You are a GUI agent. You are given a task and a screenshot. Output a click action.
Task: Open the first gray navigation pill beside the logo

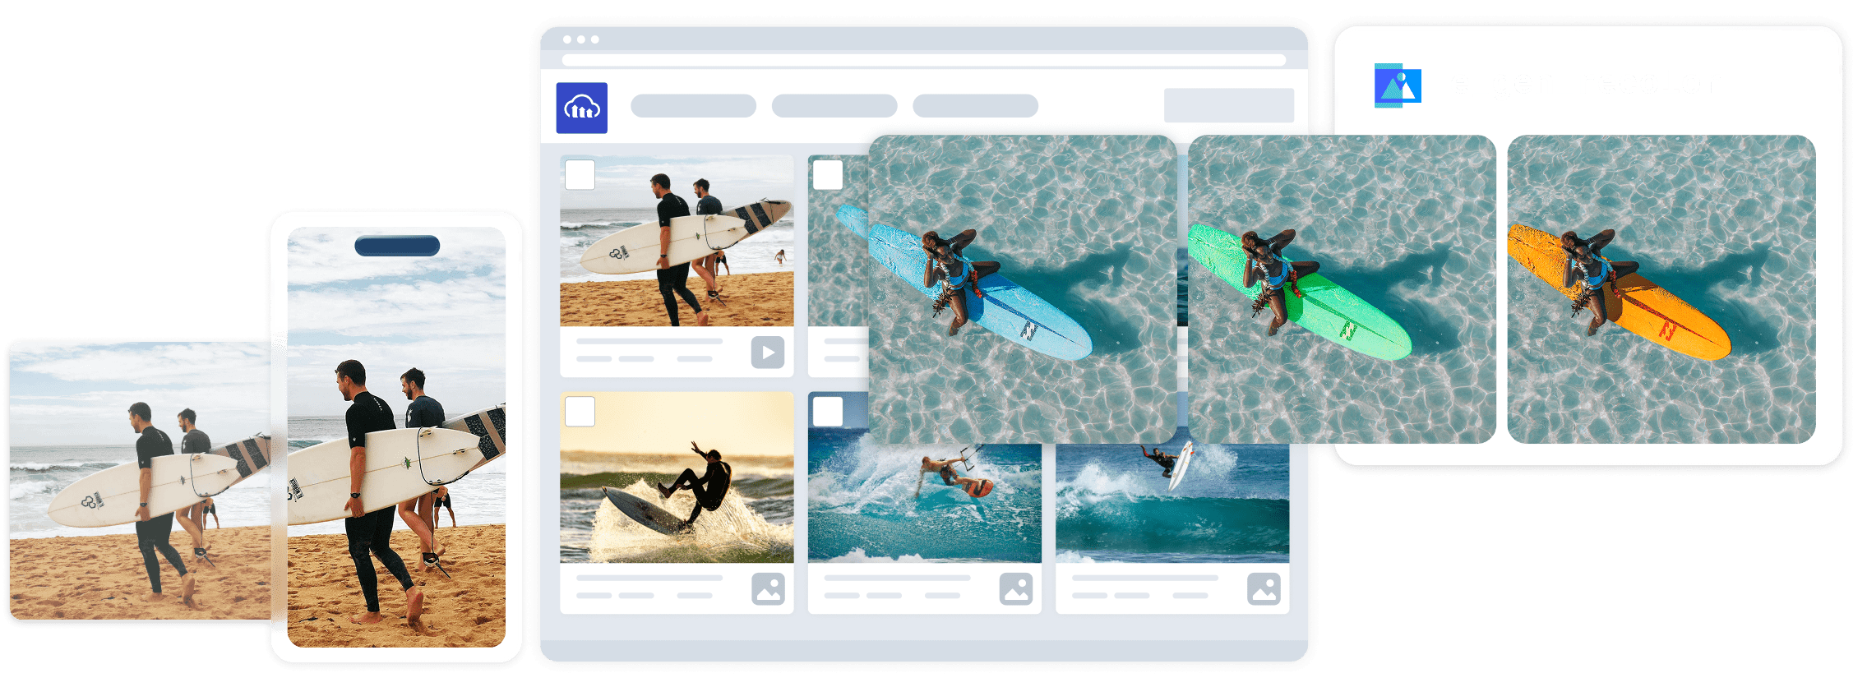click(x=693, y=106)
